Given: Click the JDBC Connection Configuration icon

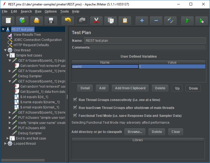Looking at the screenshot, I should pyautogui.click(x=10, y=40).
